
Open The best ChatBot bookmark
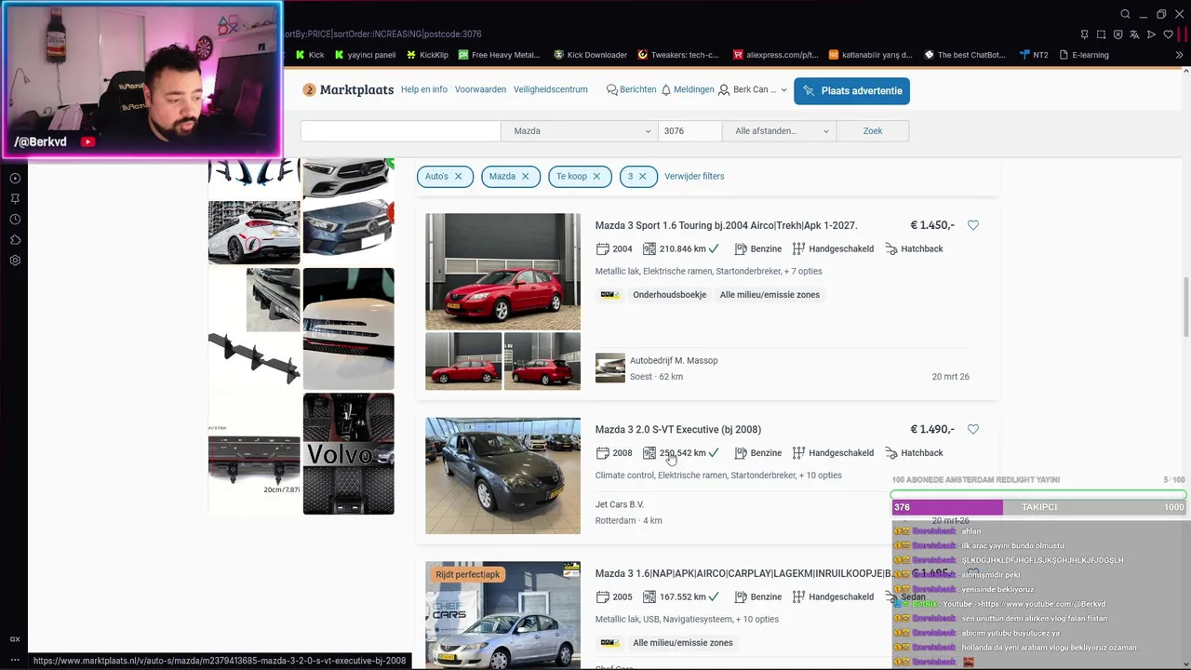965,55
